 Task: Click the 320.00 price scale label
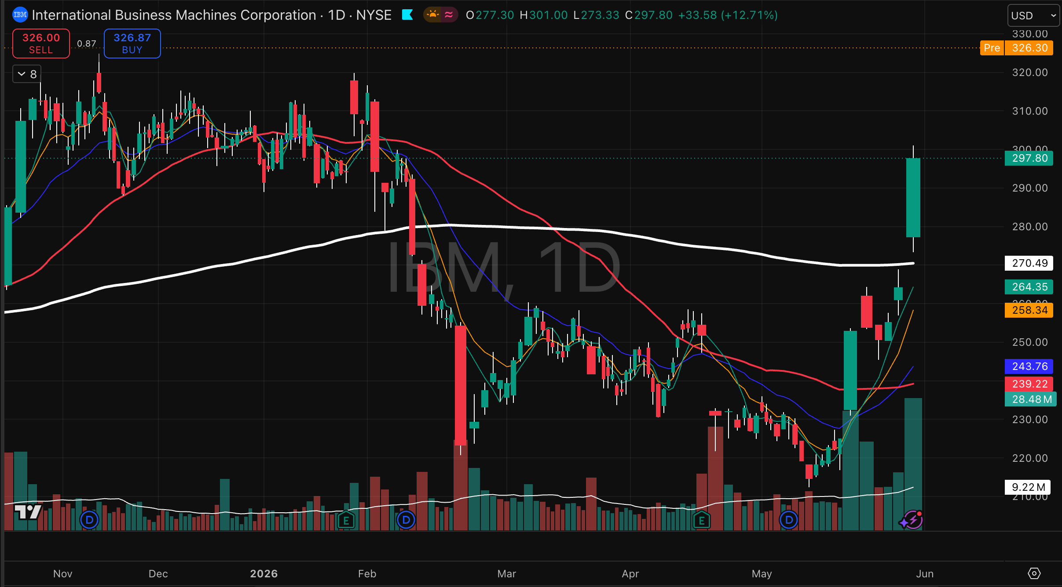pyautogui.click(x=1030, y=72)
